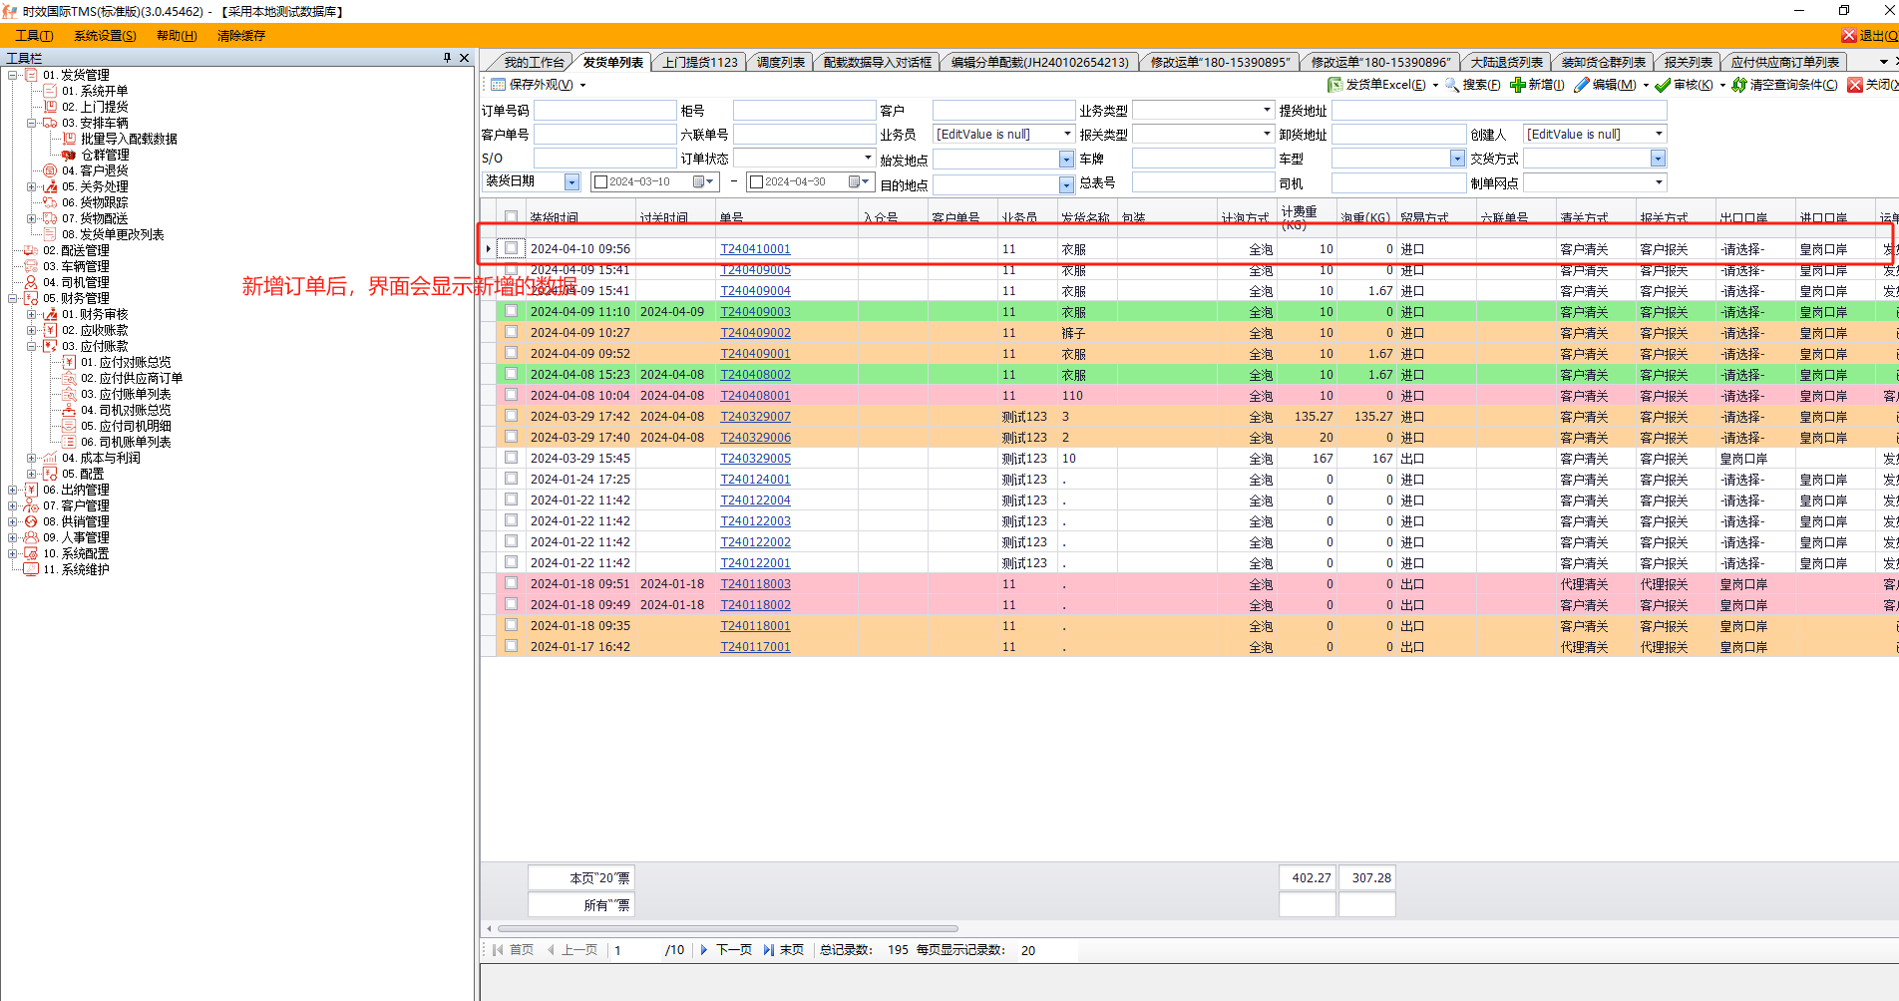This screenshot has width=1899, height=1001.
Task: Click the 新增 green plus icon
Action: click(x=1517, y=85)
